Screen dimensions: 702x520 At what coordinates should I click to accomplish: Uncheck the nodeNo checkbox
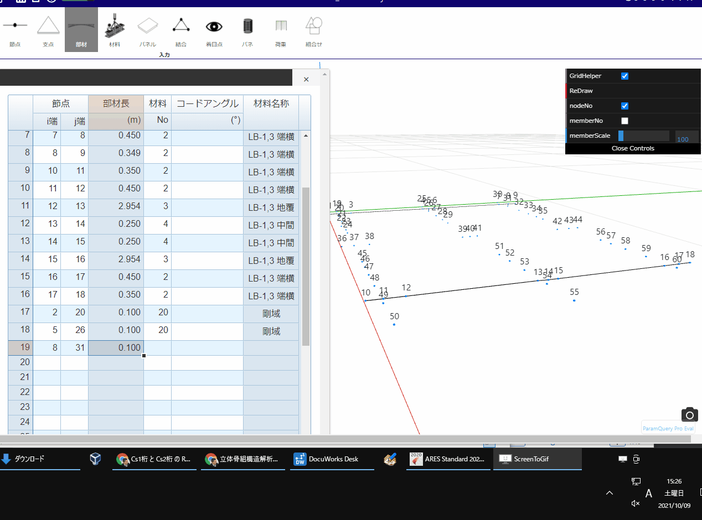624,106
